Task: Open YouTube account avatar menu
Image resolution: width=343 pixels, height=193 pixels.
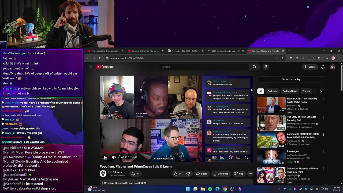Action: click(x=333, y=67)
